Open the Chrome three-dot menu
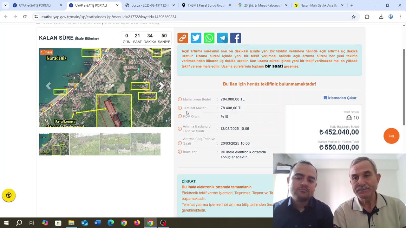Image resolution: width=406 pixels, height=228 pixels. [x=400, y=17]
